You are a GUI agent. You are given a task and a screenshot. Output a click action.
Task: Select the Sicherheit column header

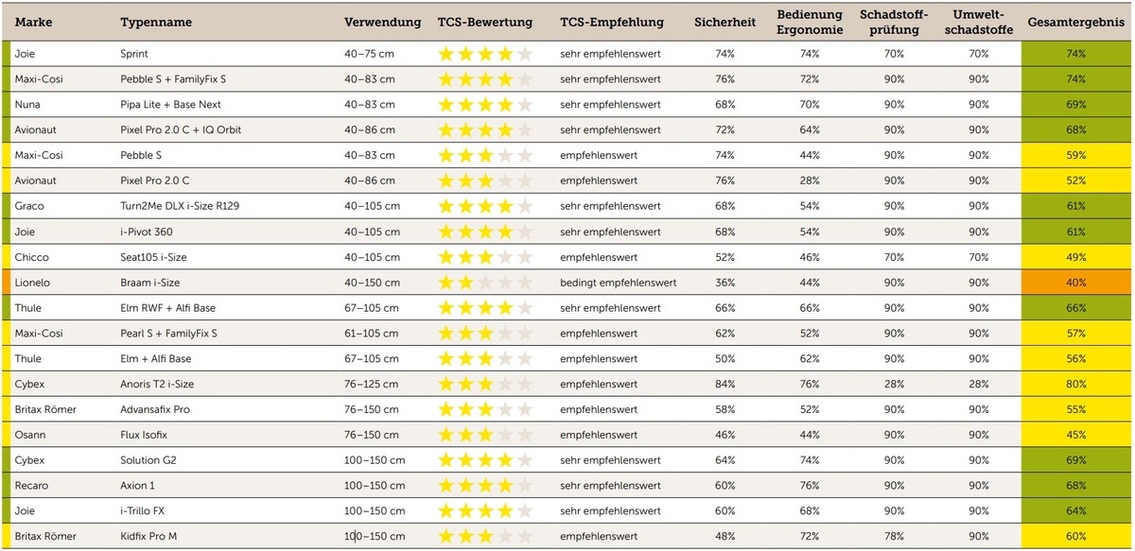click(x=725, y=22)
